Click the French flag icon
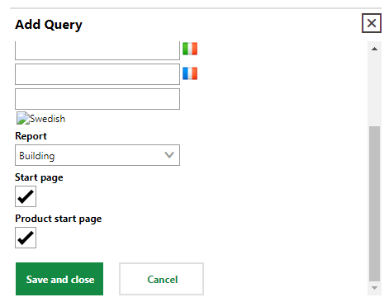This screenshot has width=389, height=302. coord(190,73)
